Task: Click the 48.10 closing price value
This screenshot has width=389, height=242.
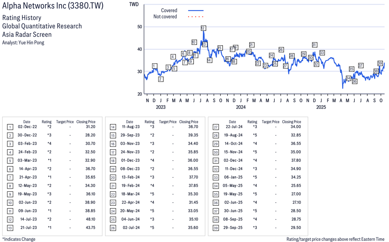Action: 89,219
